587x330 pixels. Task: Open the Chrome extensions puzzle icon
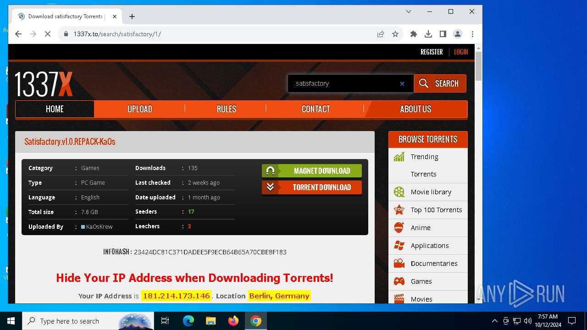click(x=414, y=34)
